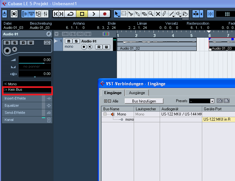
Task: Solo Audio 01 in the Inspector
Action: [15, 43]
